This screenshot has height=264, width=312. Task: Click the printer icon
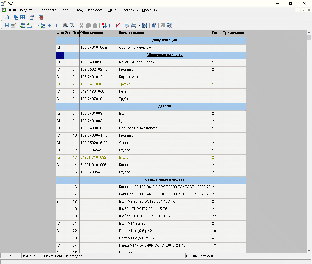(134, 26)
